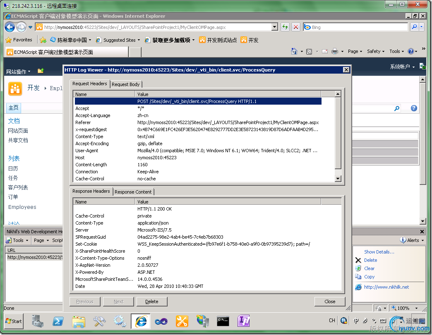Open IE Home page icon
Viewport: 432px width, 335px height.
tap(294, 51)
